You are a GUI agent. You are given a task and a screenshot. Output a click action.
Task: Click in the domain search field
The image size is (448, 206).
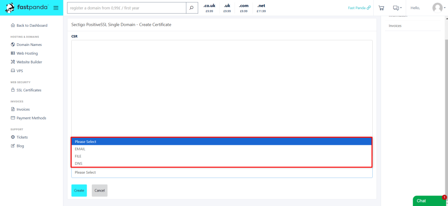click(126, 8)
